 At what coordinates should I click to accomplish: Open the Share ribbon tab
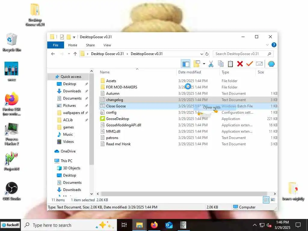[90, 45]
